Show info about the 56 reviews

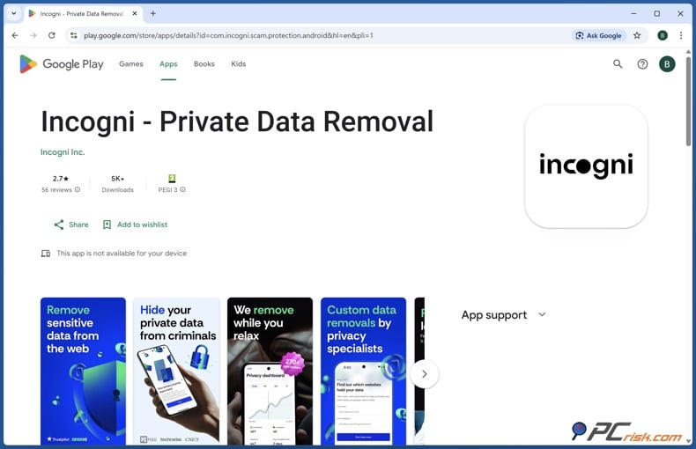(78, 189)
